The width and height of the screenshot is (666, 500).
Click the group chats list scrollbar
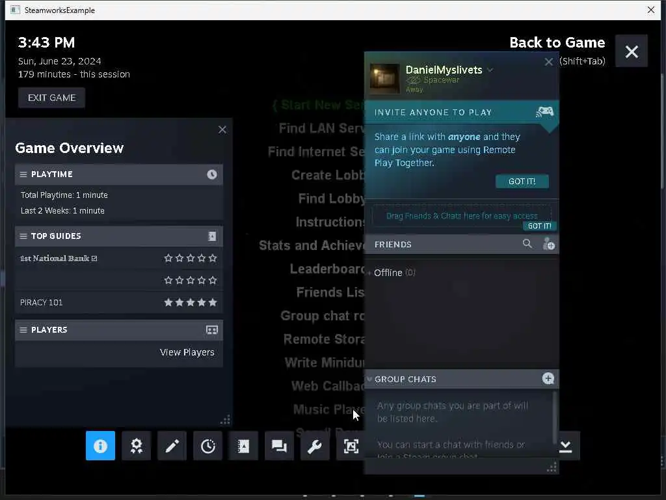click(x=554, y=417)
